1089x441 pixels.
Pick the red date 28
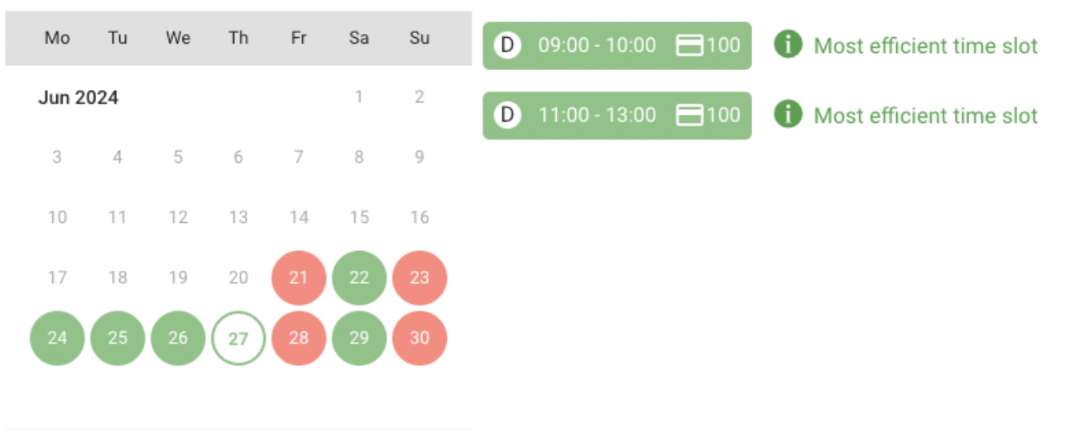299,338
